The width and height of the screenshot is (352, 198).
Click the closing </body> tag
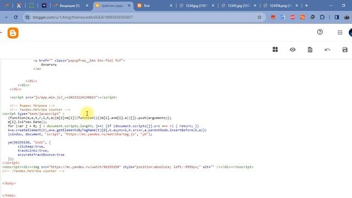tap(9, 183)
